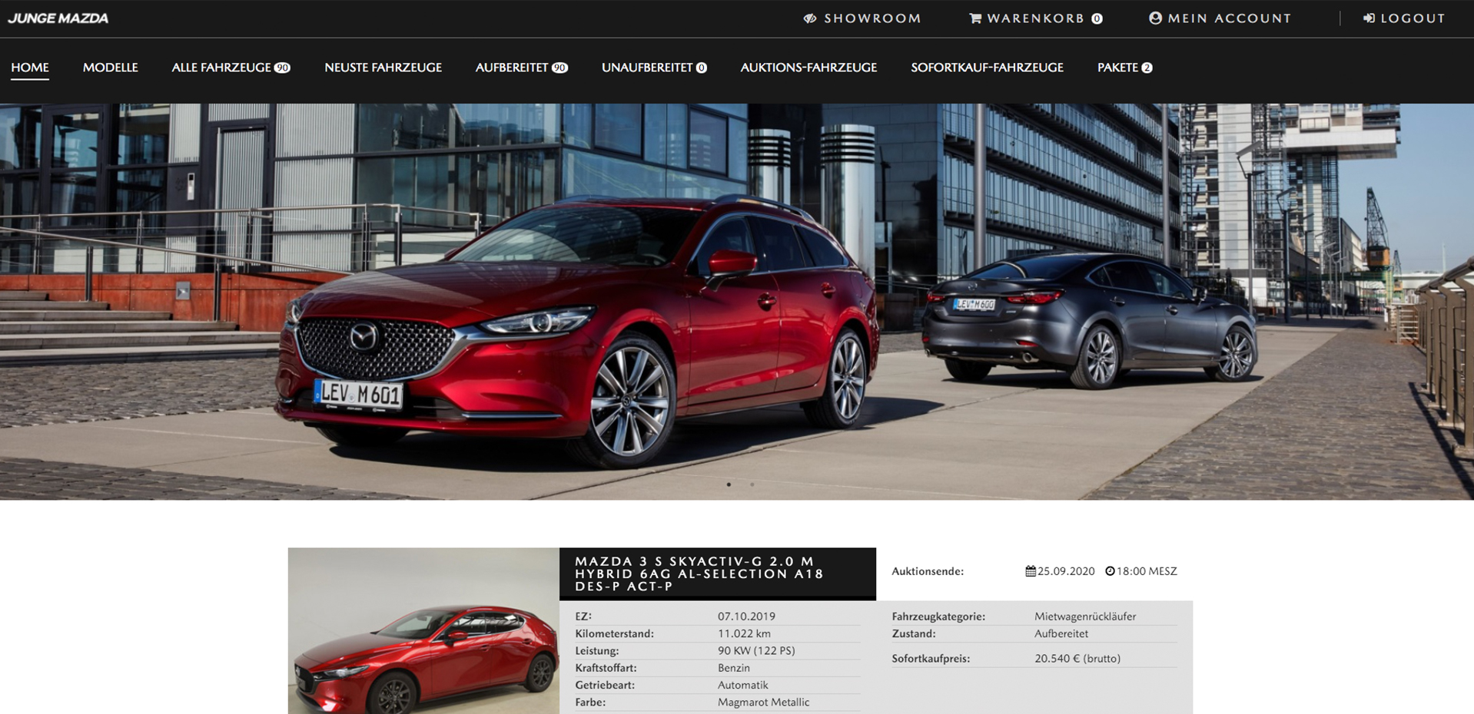Click the Sofortkaufpreis label
Image resolution: width=1474 pixels, height=714 pixels.
pyautogui.click(x=931, y=659)
